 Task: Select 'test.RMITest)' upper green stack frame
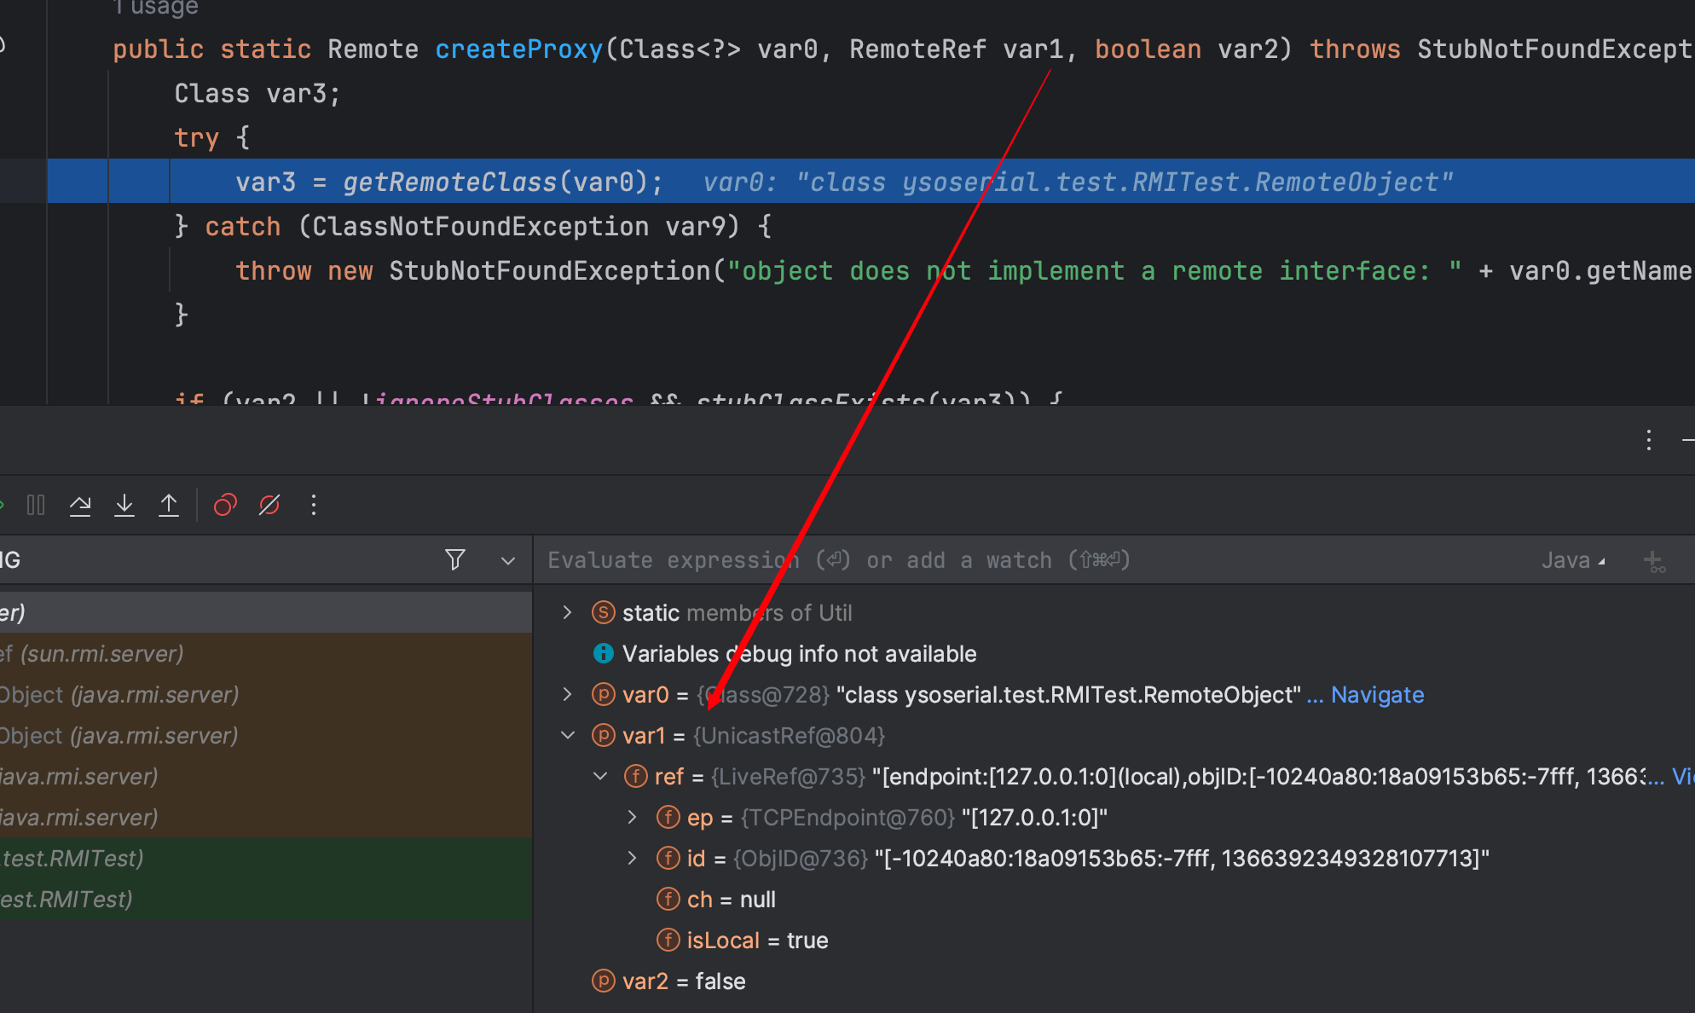click(x=266, y=858)
